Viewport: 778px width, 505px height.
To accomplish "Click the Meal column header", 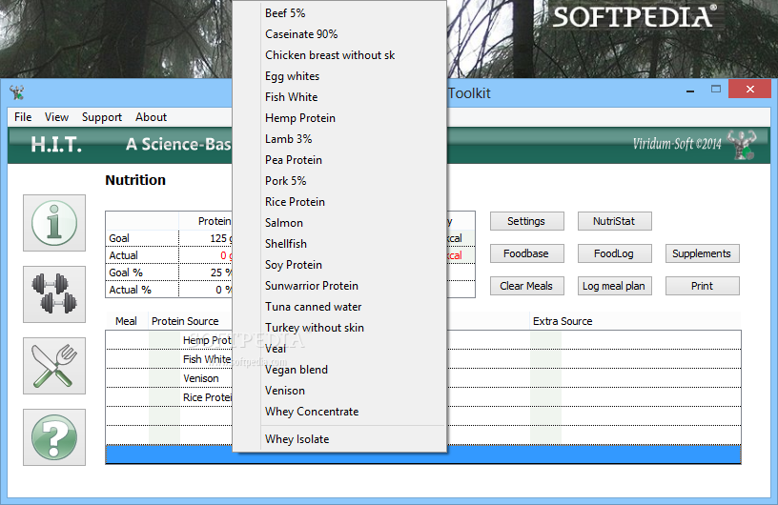I will (126, 321).
